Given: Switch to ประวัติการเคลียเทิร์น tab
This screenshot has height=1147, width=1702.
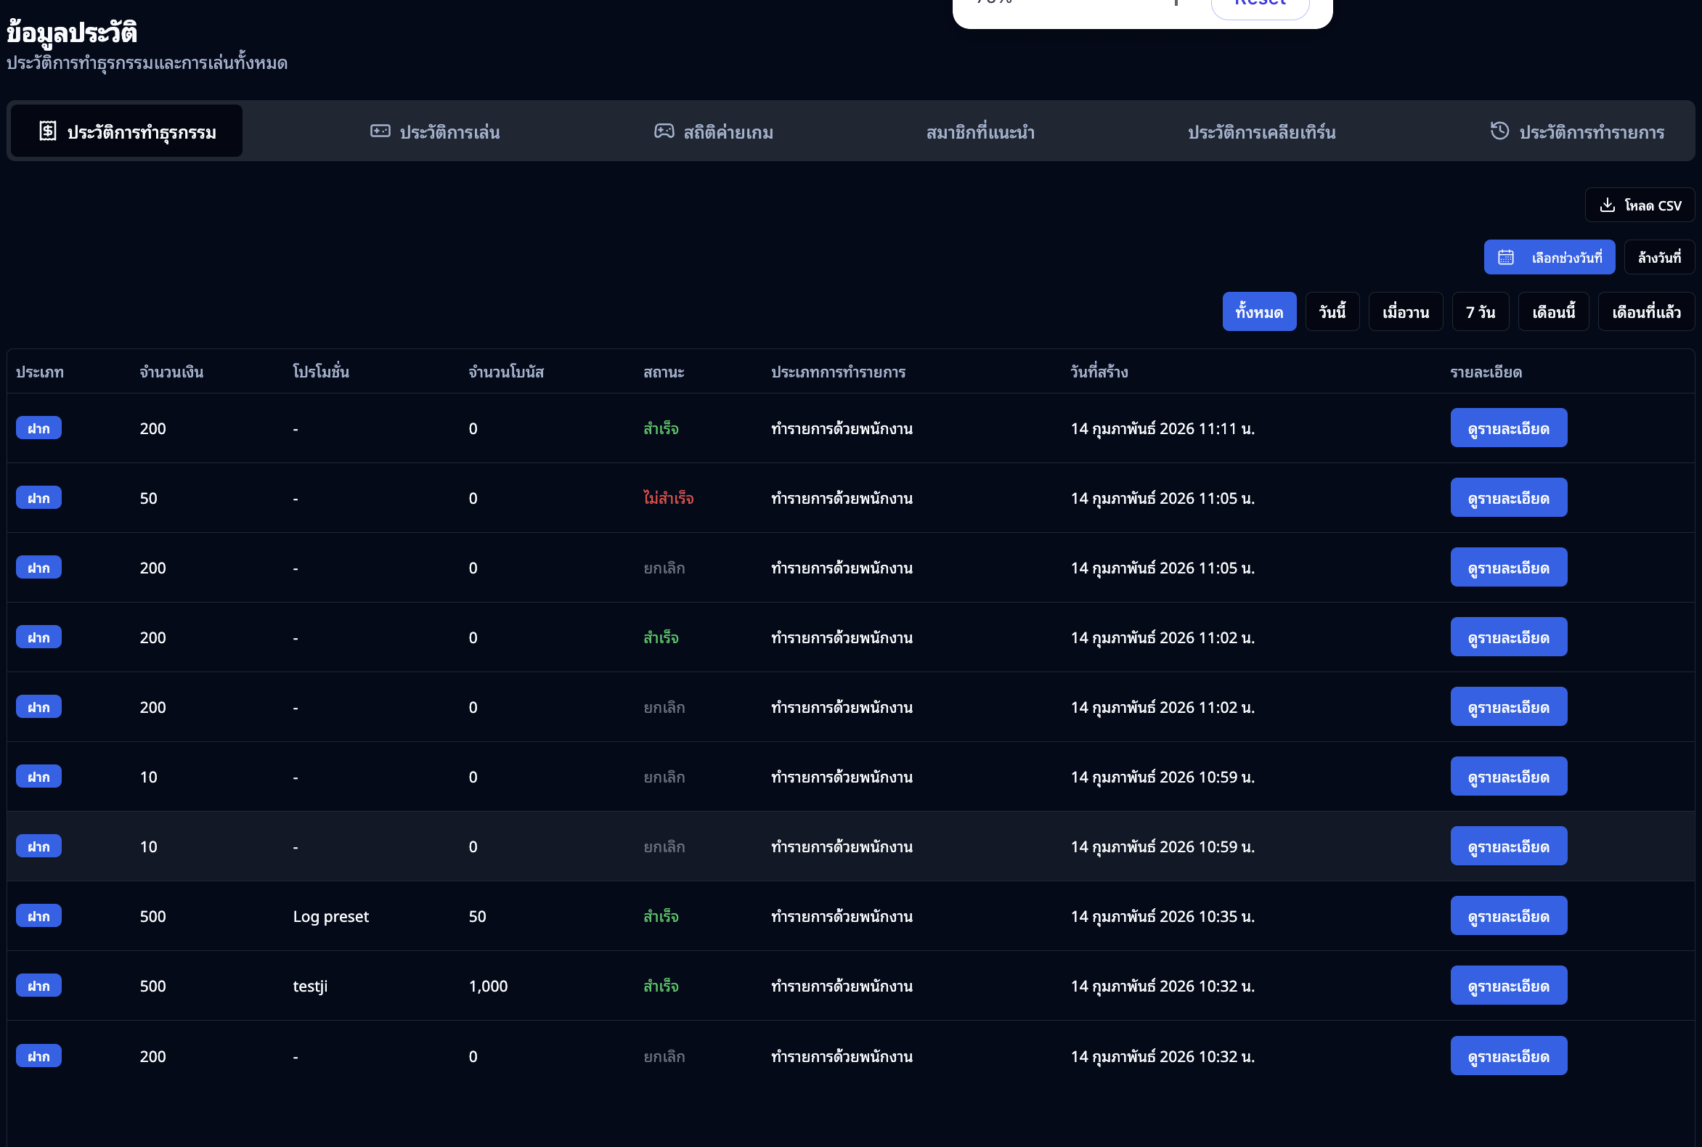Looking at the screenshot, I should (x=1261, y=131).
